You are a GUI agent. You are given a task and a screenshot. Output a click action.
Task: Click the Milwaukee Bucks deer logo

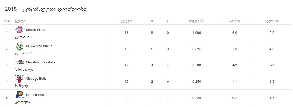(x=20, y=46)
